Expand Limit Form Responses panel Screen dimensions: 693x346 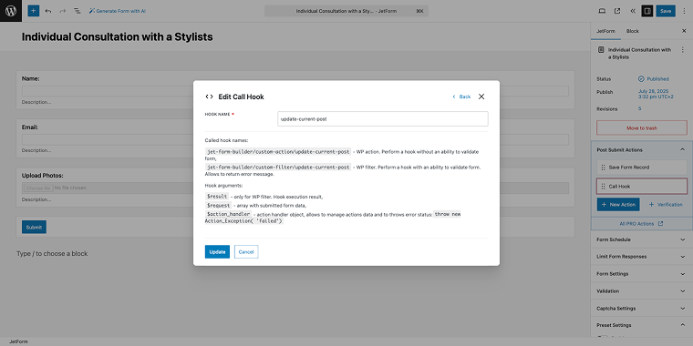642,257
